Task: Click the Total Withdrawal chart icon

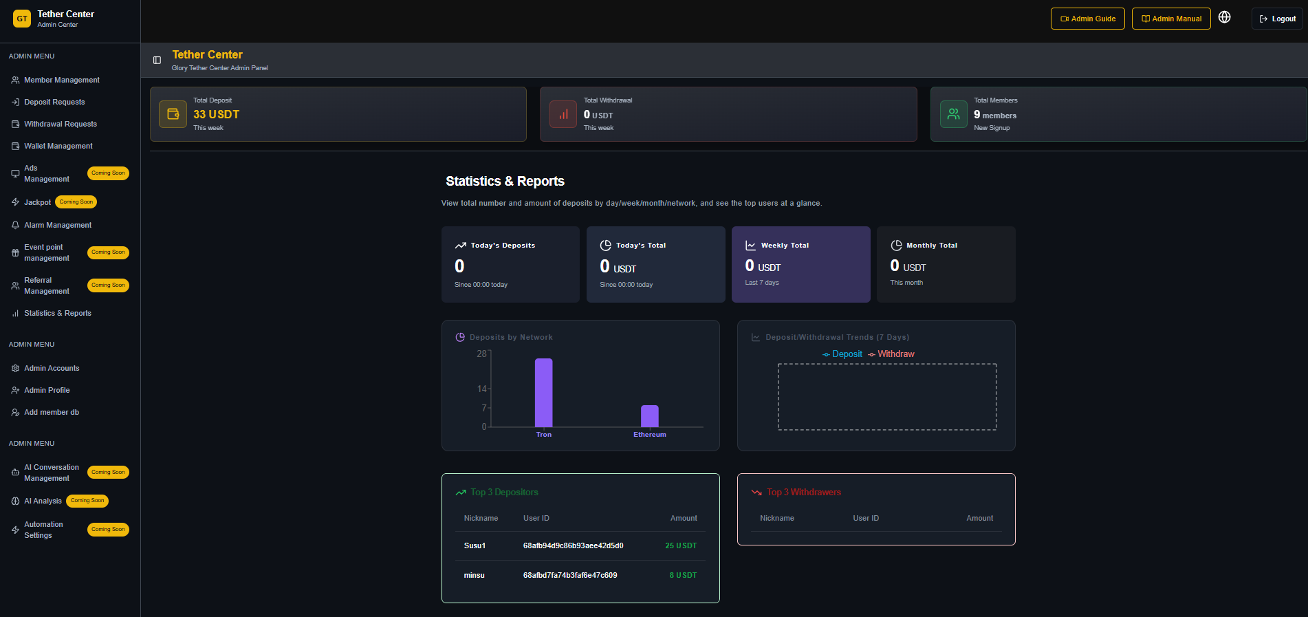Action: point(563,114)
